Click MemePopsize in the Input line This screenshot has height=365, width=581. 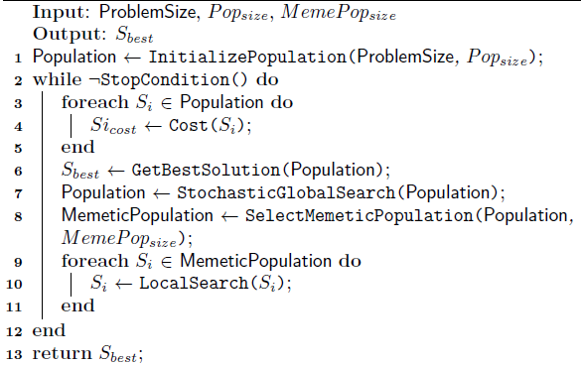[339, 12]
